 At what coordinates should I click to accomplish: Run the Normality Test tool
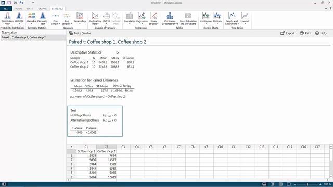coord(43,19)
